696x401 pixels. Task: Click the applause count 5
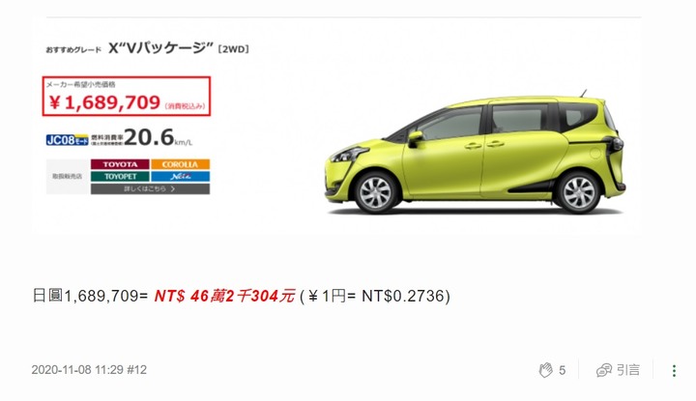tap(562, 370)
